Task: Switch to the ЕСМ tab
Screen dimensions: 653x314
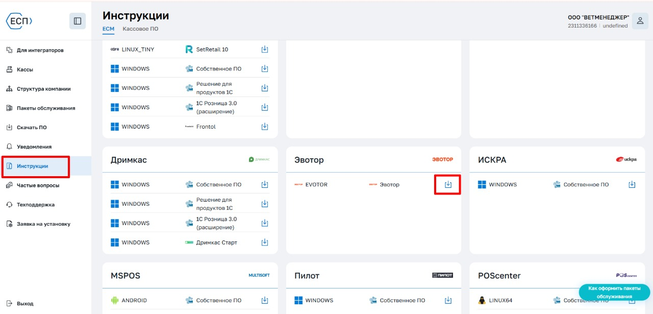Action: pyautogui.click(x=108, y=29)
